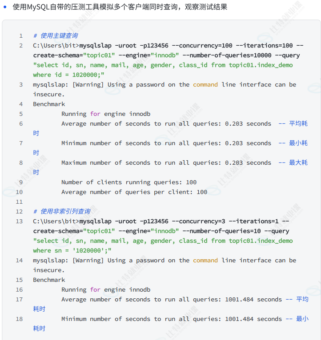The width and height of the screenshot is (321, 340).
Task: Click '--iterations=1' in the second command
Action: coord(254,221)
